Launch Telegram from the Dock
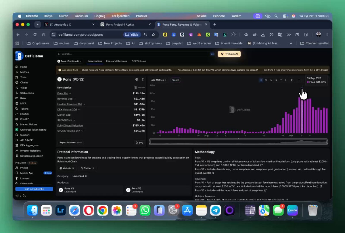345x233 pixels. point(215,210)
